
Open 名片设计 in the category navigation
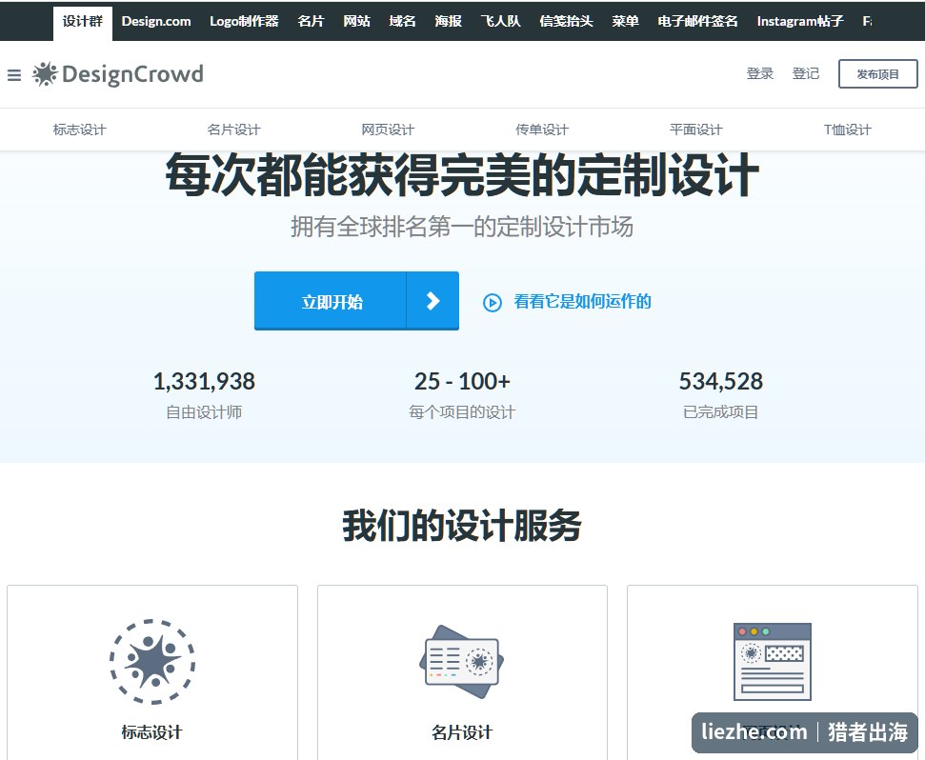(233, 130)
